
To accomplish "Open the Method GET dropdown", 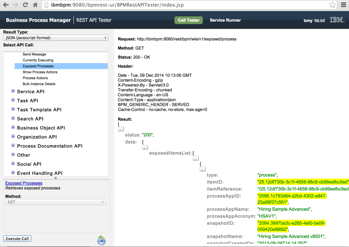I will pyautogui.click(x=56, y=202).
